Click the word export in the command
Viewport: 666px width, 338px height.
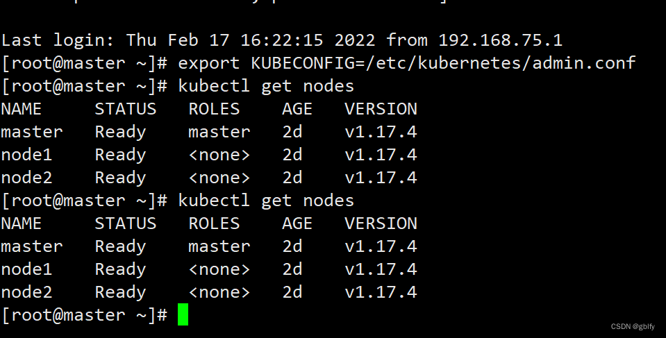tap(209, 64)
